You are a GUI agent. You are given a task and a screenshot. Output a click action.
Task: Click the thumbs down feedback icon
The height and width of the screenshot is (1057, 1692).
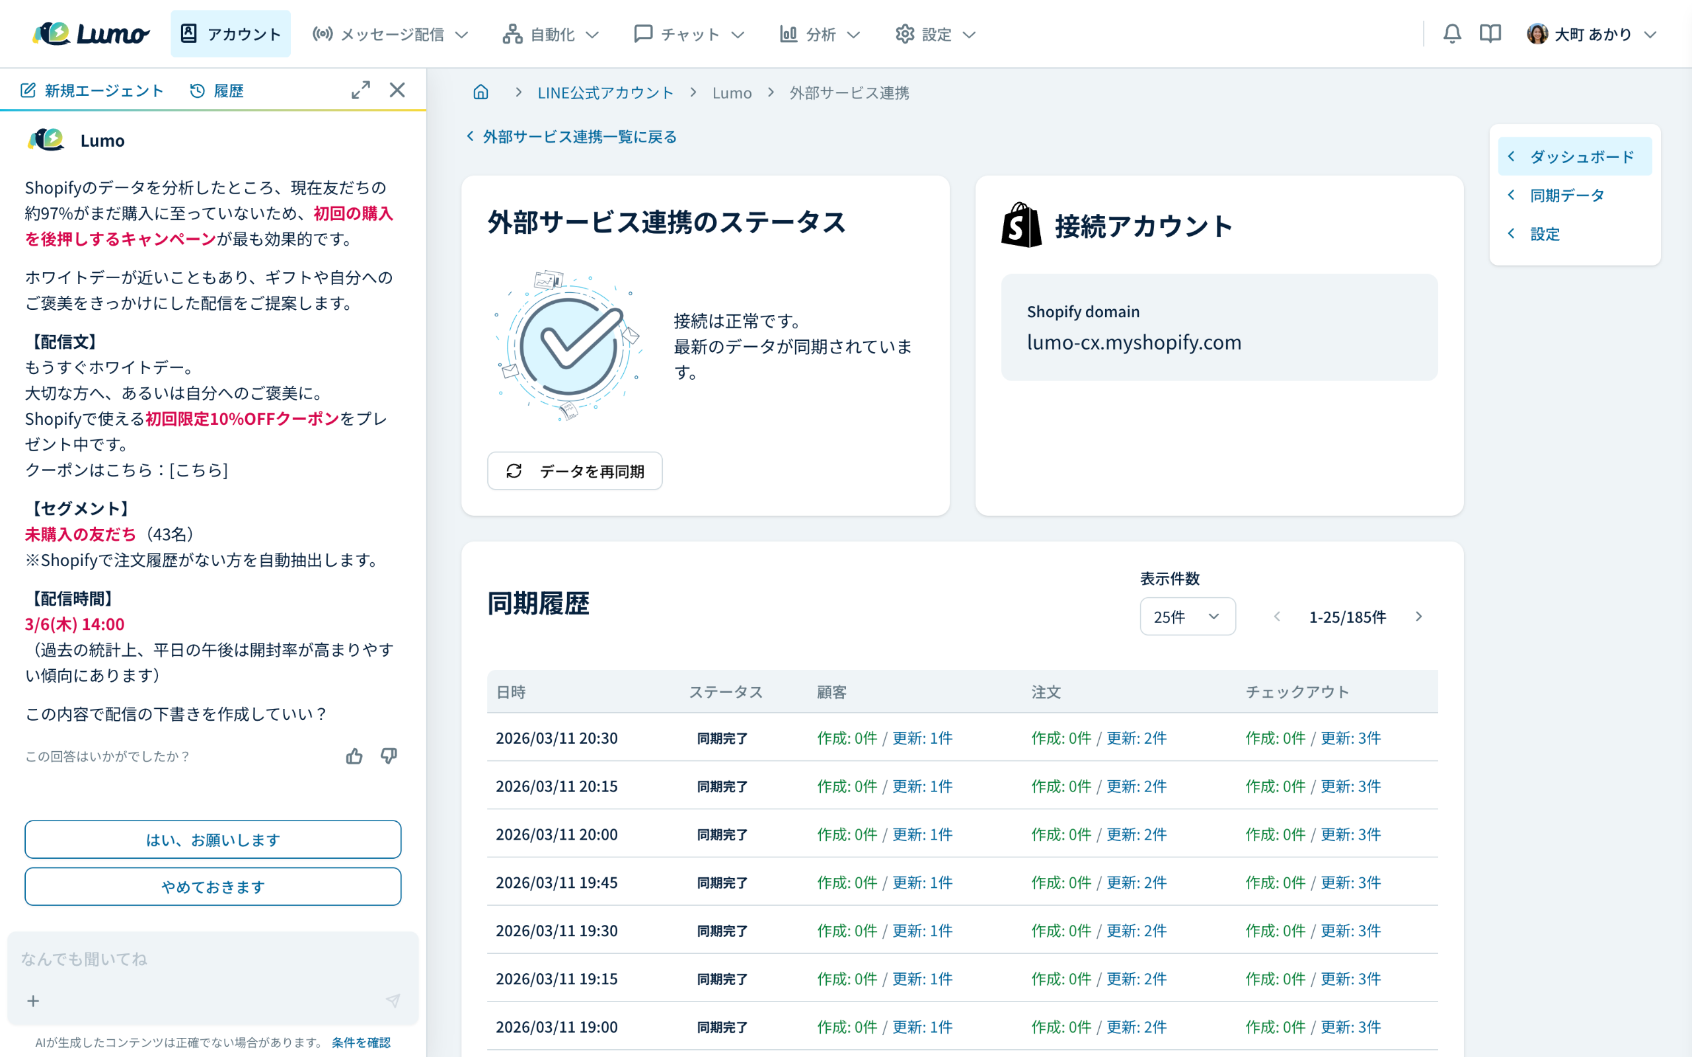389,756
